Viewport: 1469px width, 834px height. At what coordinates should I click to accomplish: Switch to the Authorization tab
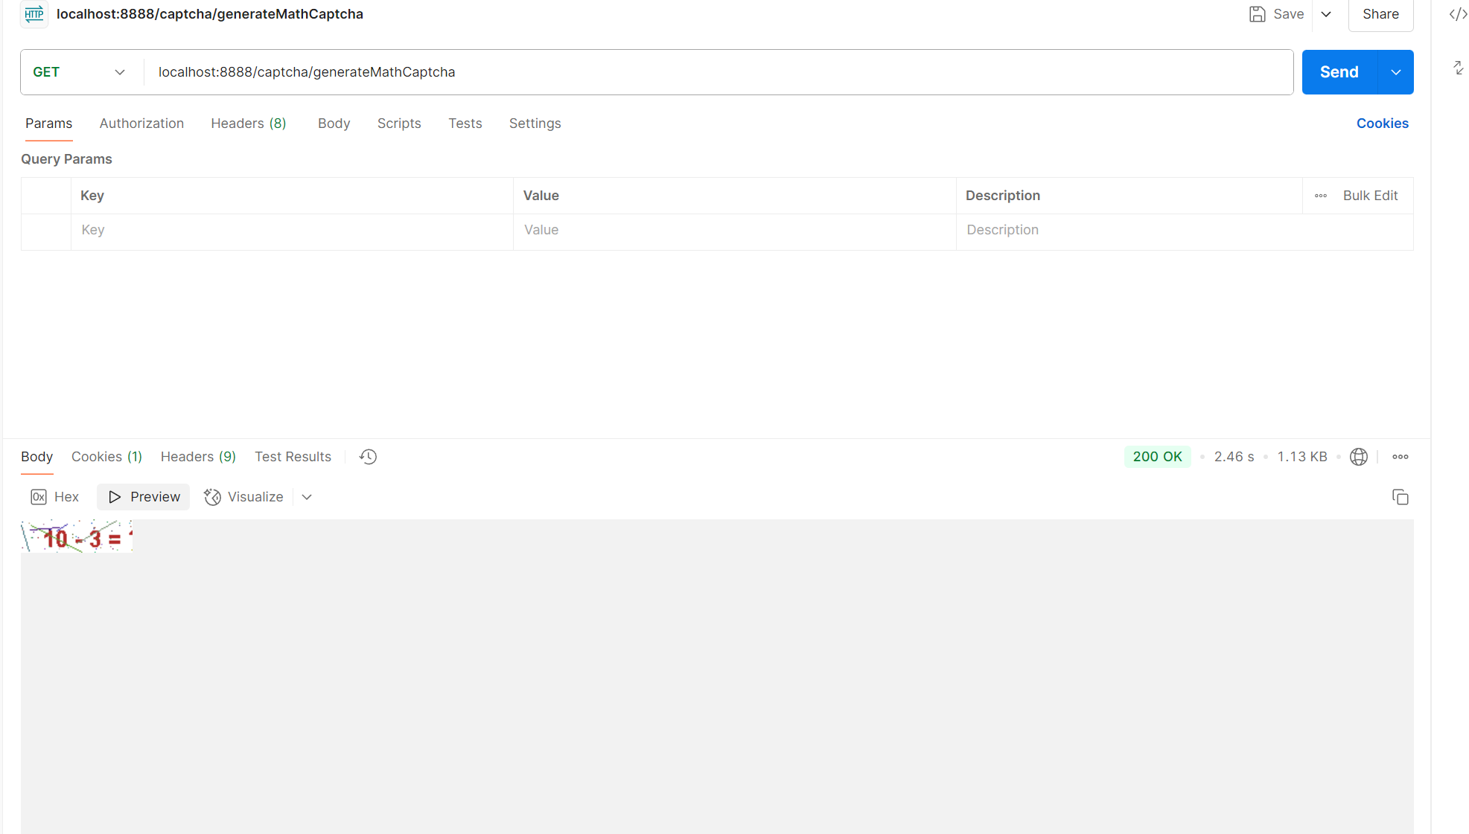click(x=141, y=124)
